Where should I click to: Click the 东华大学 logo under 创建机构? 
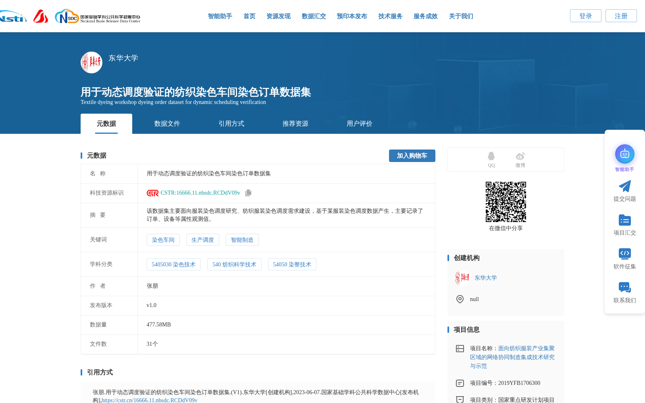click(462, 278)
